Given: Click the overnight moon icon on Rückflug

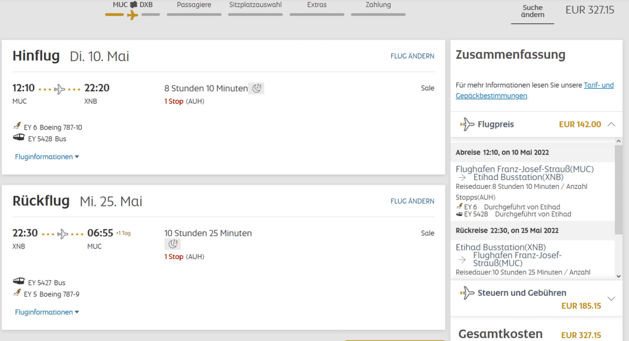Looking at the screenshot, I should pos(172,244).
